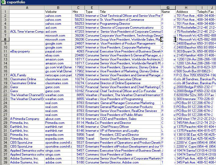
Task: Click General Manager Consumer Marketing cell
Action: point(130,103)
